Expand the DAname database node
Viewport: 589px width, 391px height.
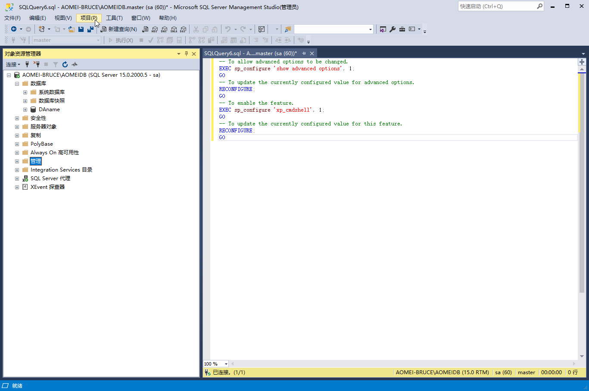point(25,109)
